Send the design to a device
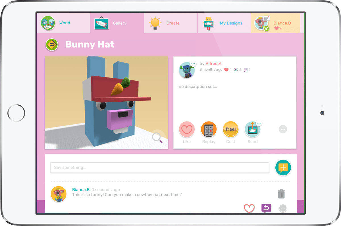The image size is (341, 226). pos(252,130)
